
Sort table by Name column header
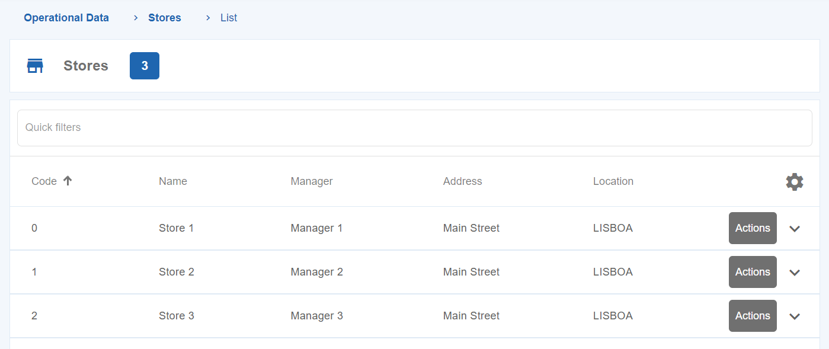pyautogui.click(x=172, y=181)
